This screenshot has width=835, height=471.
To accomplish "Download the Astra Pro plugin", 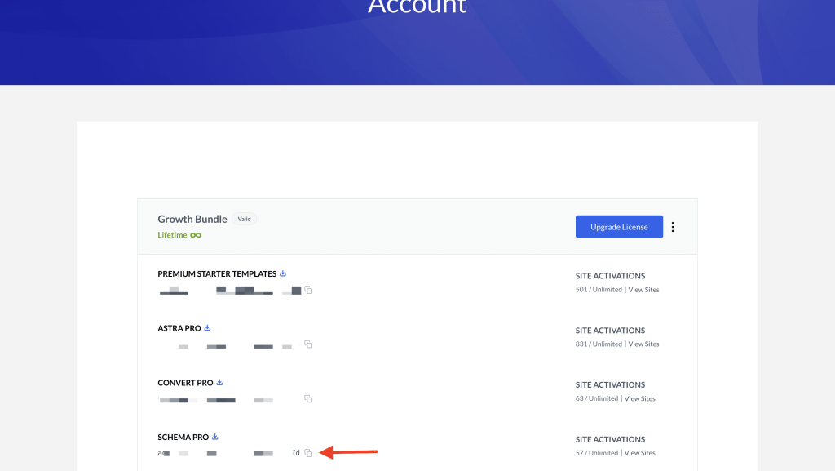I will pyautogui.click(x=205, y=327).
